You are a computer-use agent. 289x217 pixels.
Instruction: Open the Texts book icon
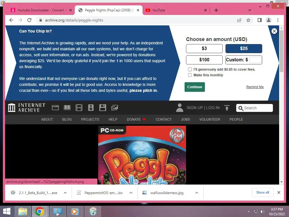pyautogui.click(x=67, y=108)
